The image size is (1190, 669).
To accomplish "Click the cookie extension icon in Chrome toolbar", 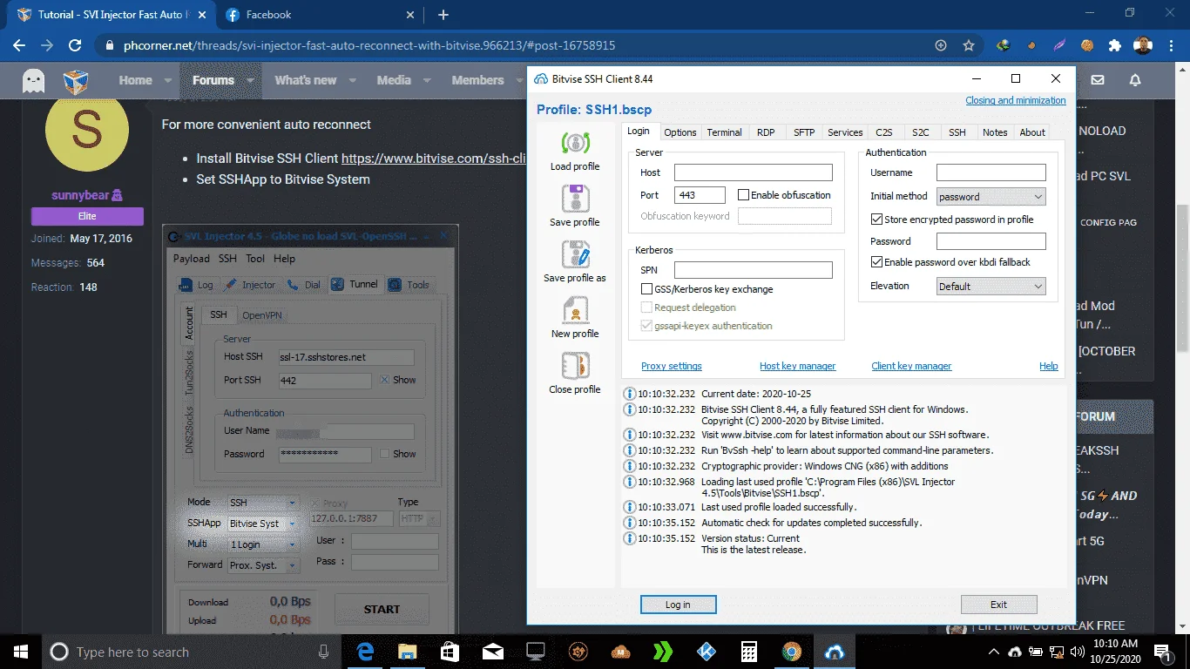I will pos(1087,45).
